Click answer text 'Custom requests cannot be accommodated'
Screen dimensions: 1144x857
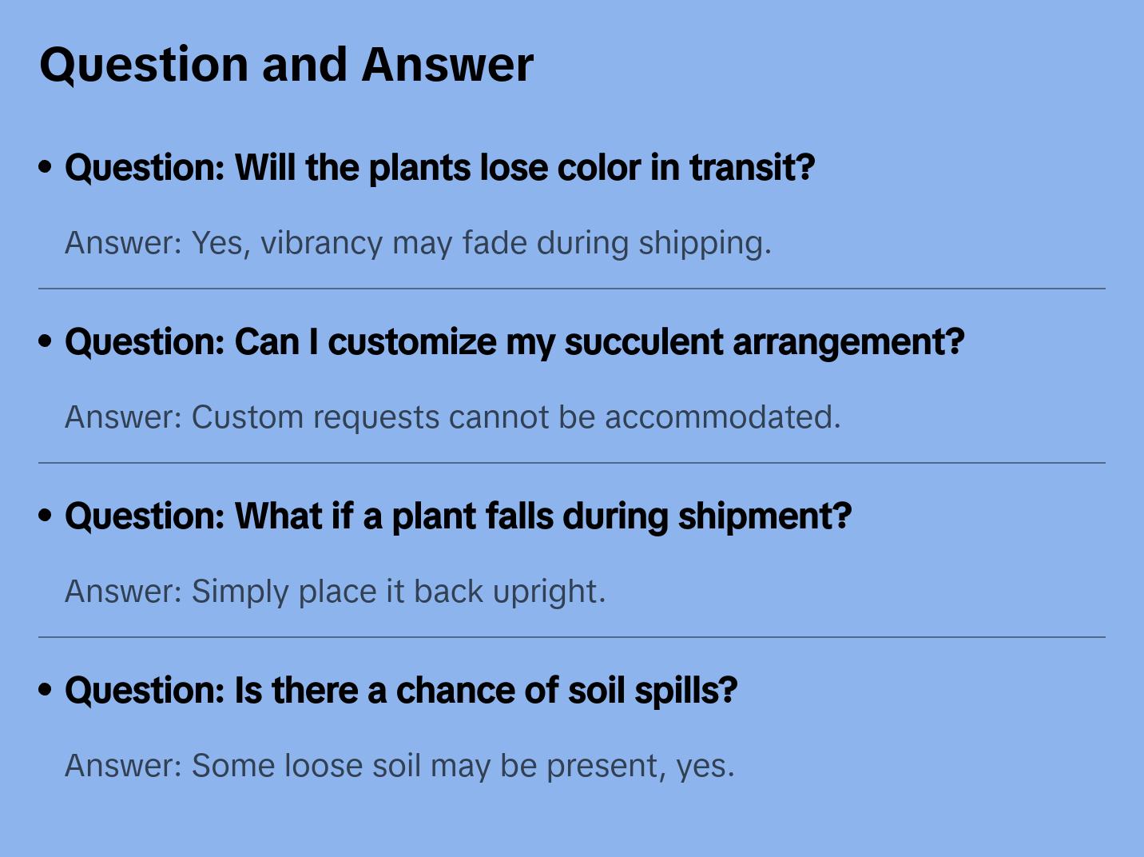tap(515, 417)
